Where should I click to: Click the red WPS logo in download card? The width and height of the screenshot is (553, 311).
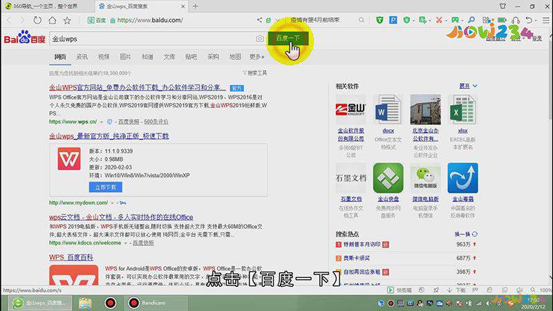pyautogui.click(x=69, y=159)
